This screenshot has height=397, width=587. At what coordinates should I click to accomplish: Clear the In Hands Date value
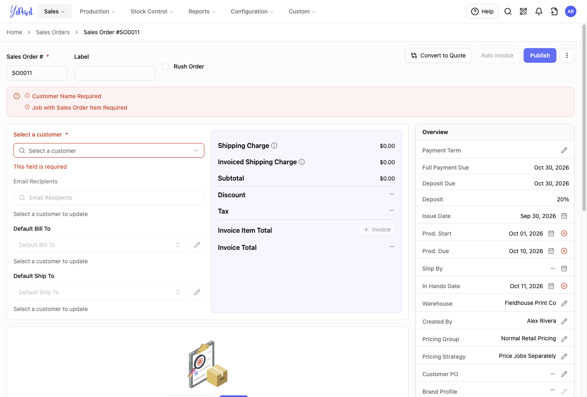(564, 286)
